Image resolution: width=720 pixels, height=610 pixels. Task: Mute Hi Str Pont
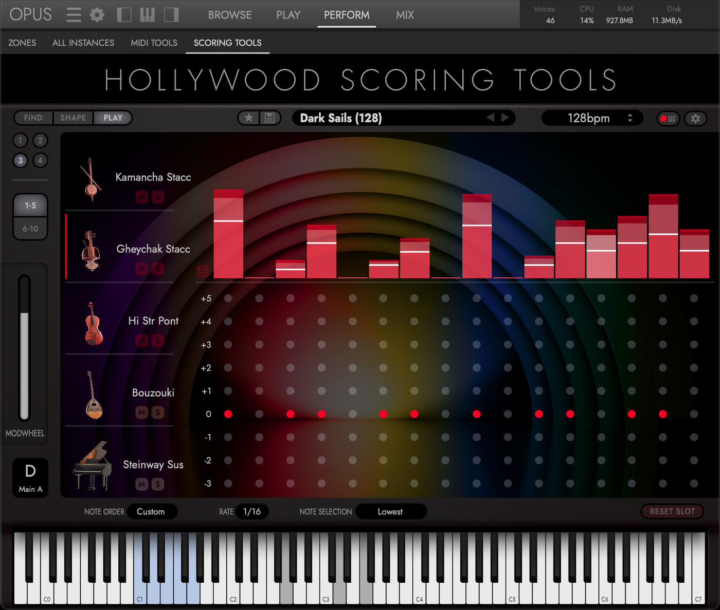(142, 340)
